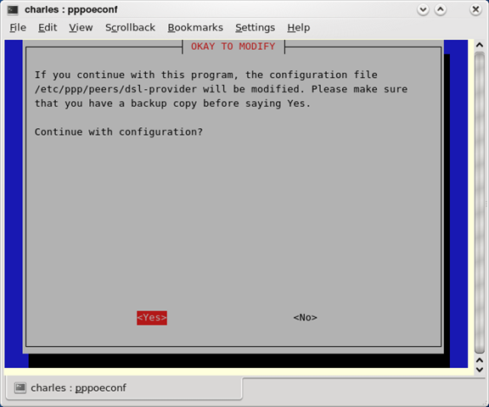Click the scrollbar down arrow at bottom
489x407 pixels.
coord(480,370)
